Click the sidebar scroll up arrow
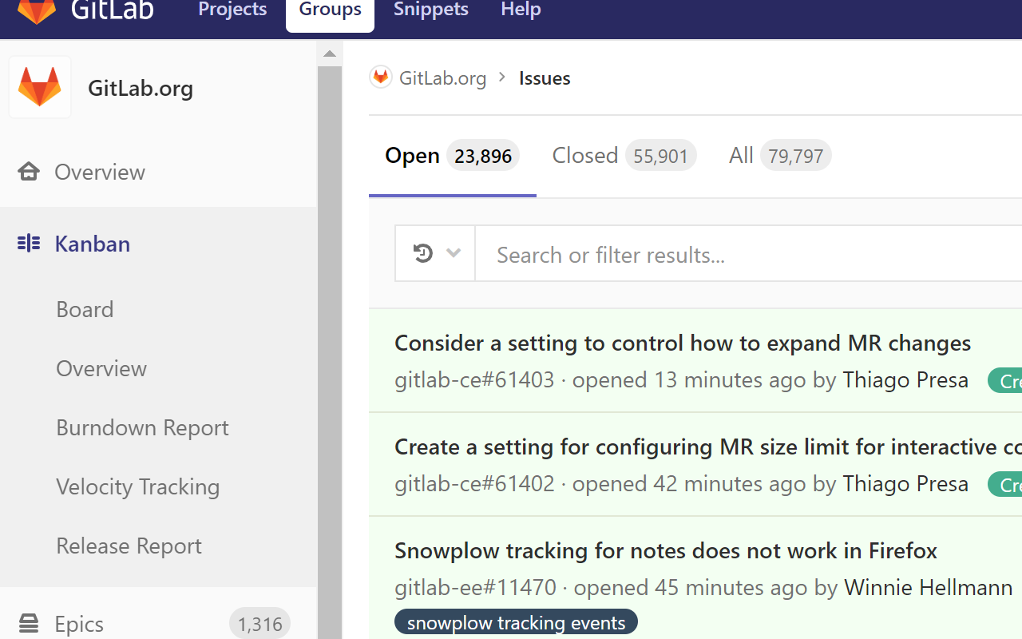Image resolution: width=1022 pixels, height=639 pixels. pyautogui.click(x=330, y=54)
